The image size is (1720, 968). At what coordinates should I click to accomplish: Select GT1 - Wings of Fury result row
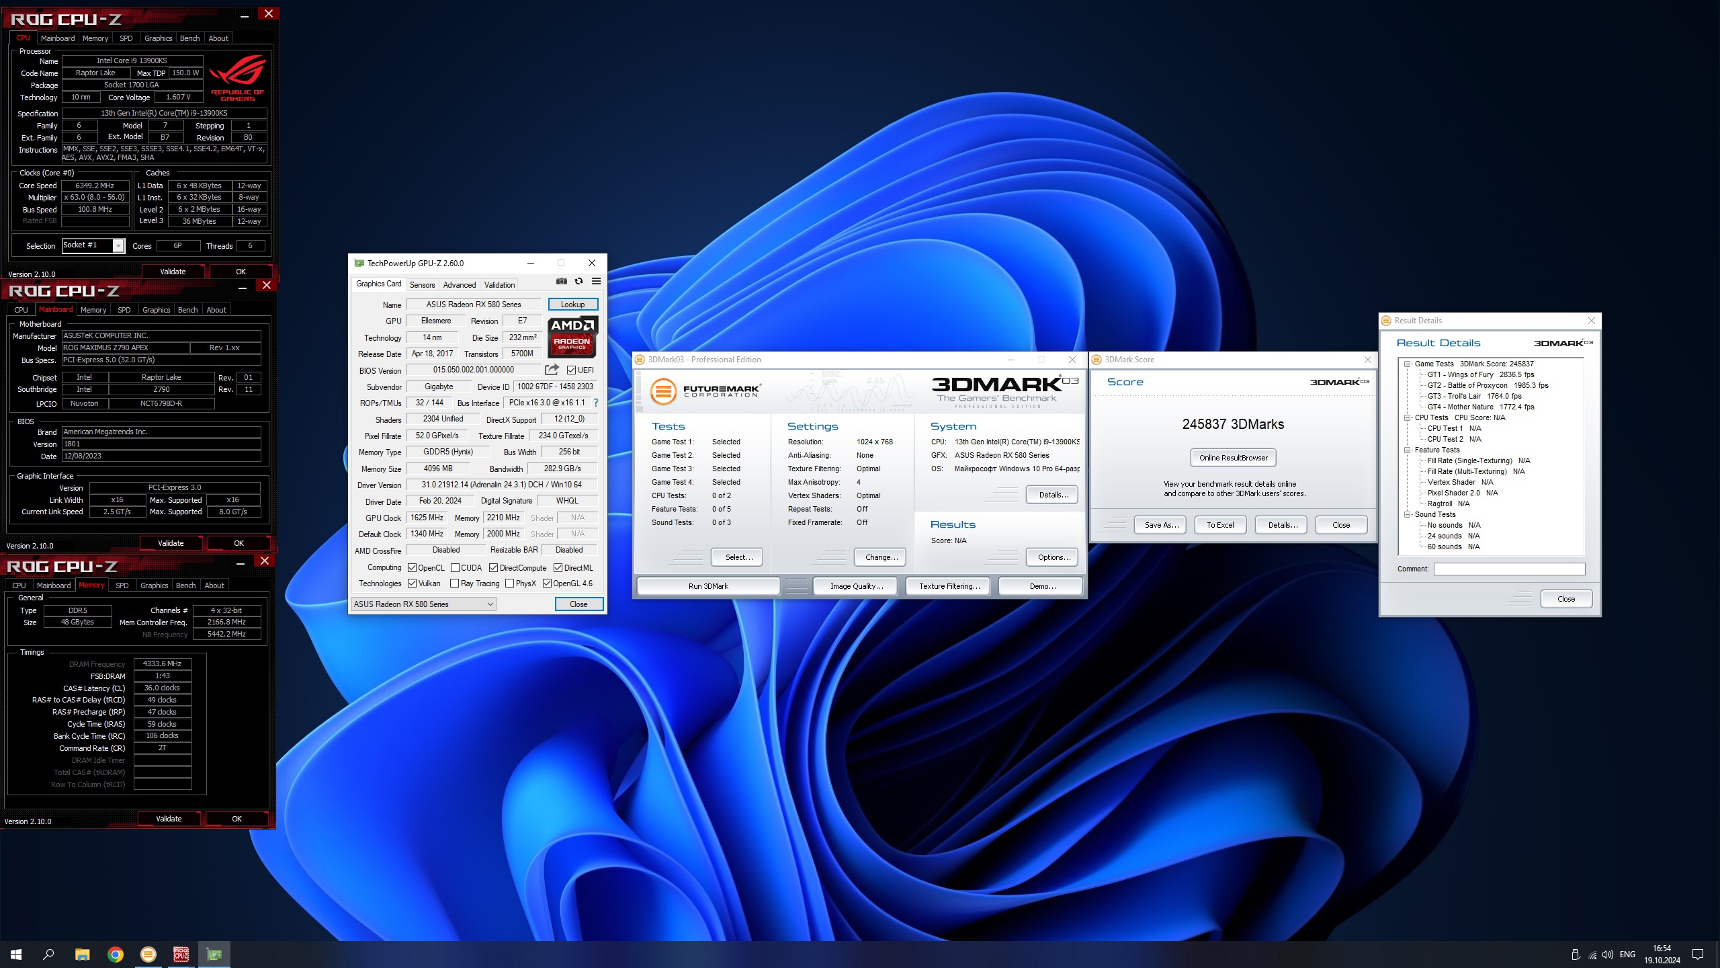[x=1480, y=374]
